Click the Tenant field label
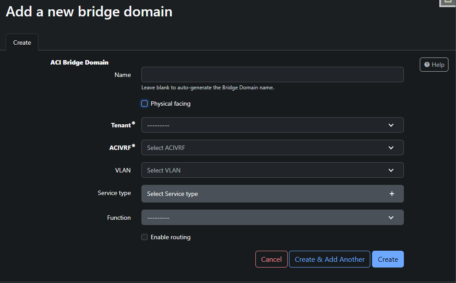The height and width of the screenshot is (283, 456). (x=121, y=125)
